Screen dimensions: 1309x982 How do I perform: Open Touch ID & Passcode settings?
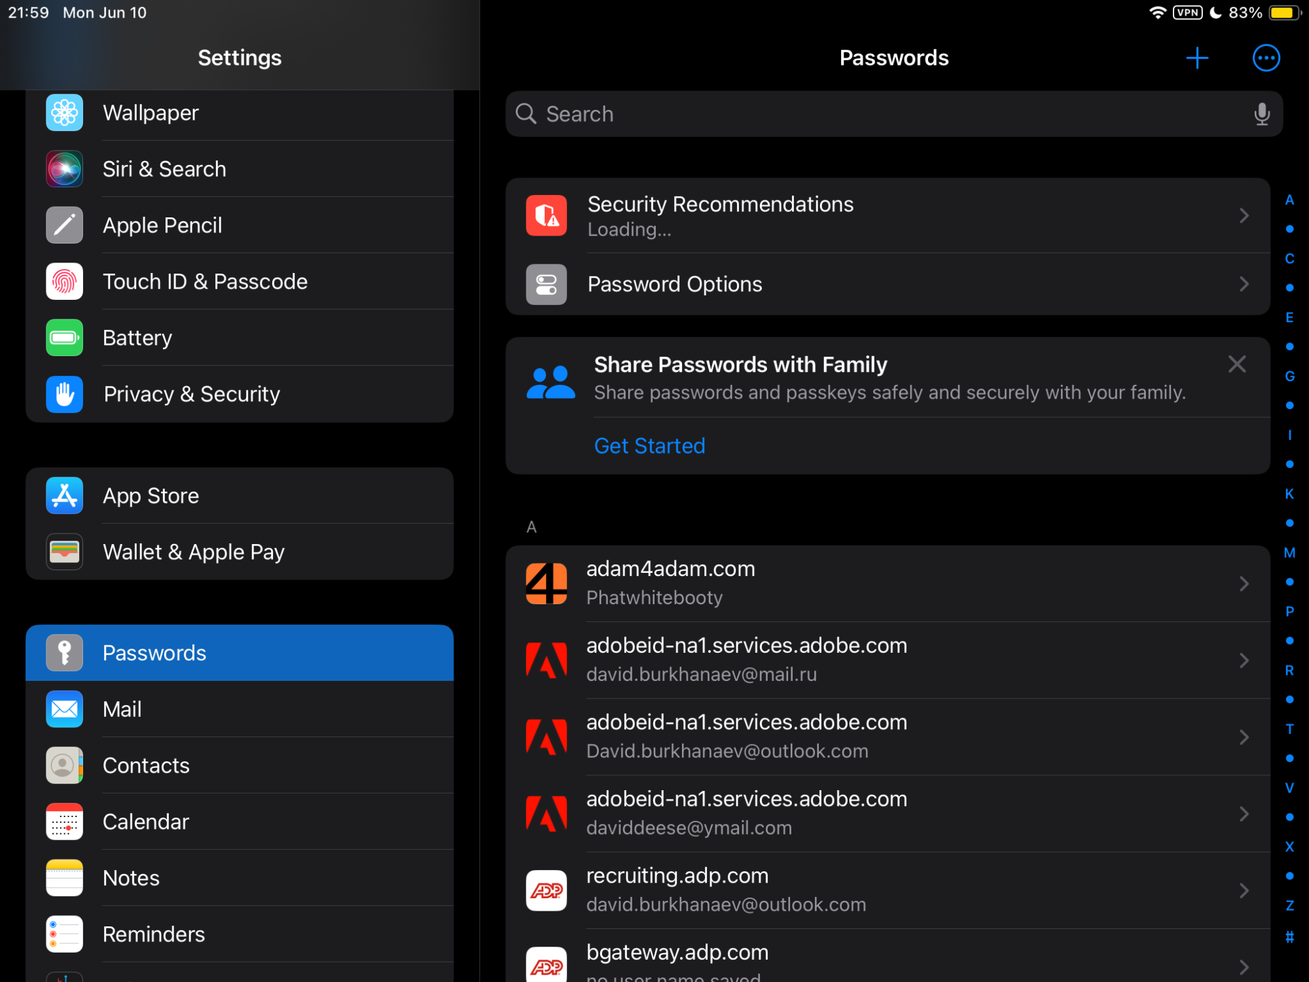[x=240, y=282]
